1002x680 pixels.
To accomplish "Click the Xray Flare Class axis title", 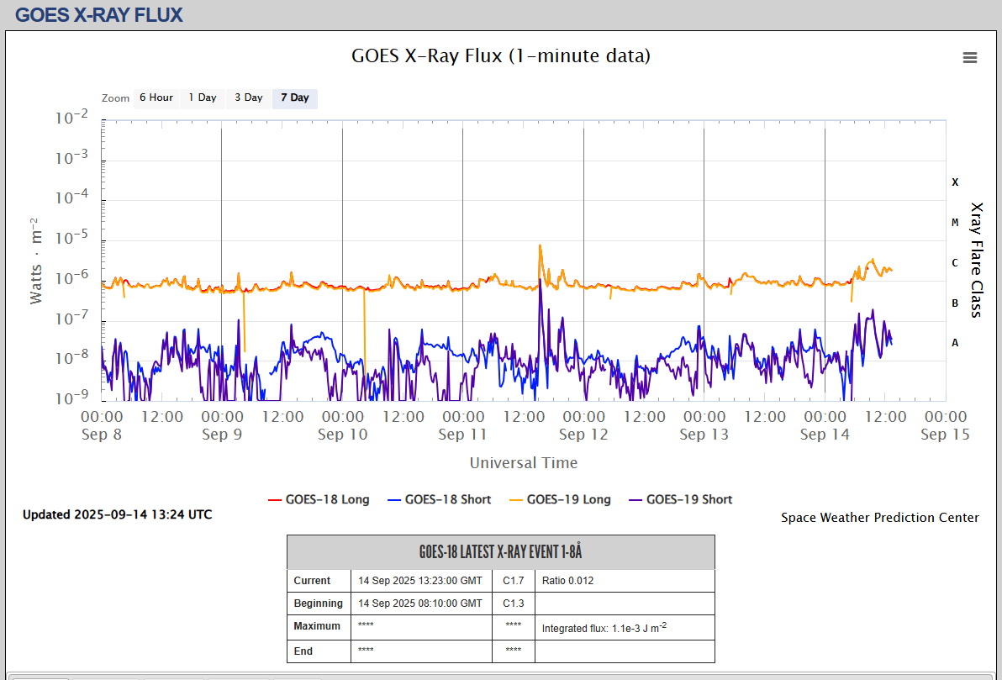I will click(976, 259).
